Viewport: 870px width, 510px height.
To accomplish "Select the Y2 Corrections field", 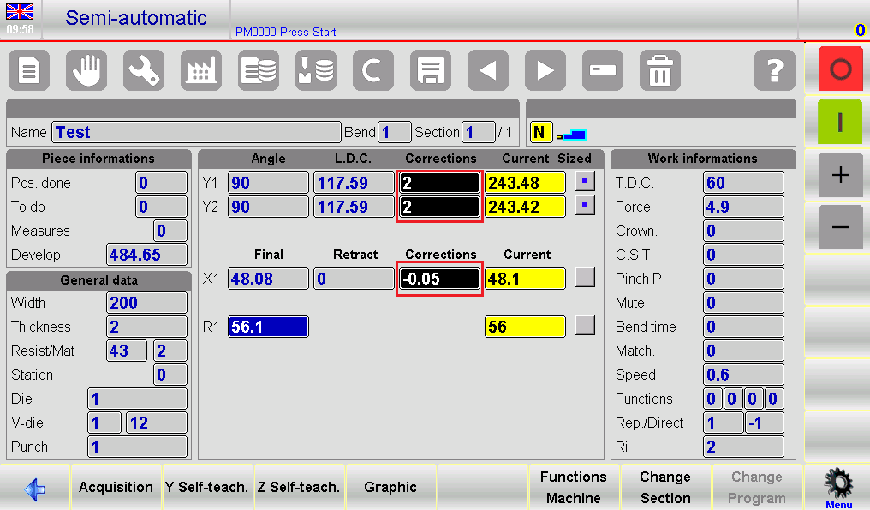I will coord(439,207).
